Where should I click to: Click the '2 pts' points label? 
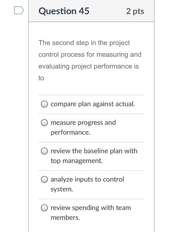135,11
